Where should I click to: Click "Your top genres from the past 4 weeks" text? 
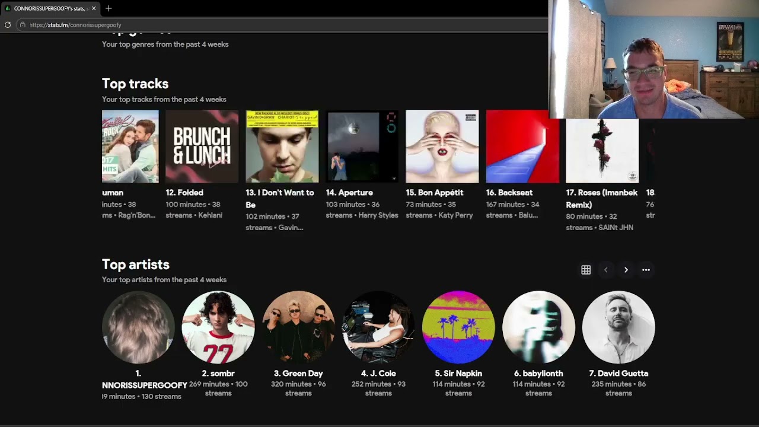(x=165, y=44)
